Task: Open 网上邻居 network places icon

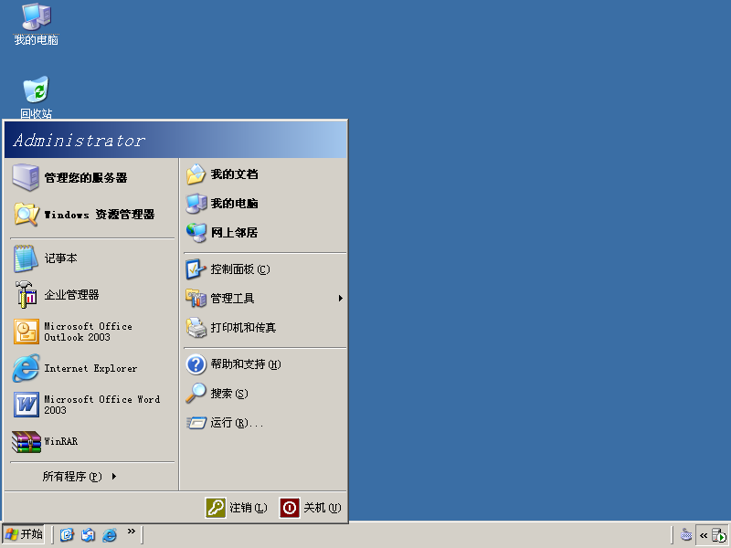Action: (x=196, y=233)
